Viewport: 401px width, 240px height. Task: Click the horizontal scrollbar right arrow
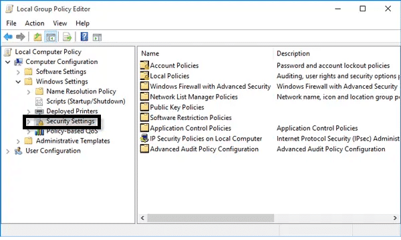tap(395, 218)
